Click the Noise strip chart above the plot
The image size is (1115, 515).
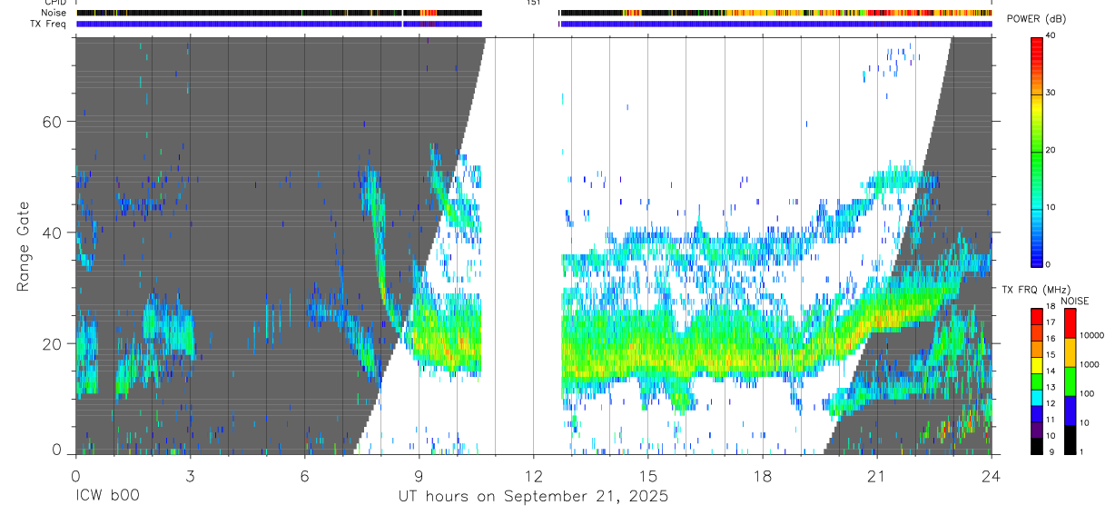click(x=533, y=13)
